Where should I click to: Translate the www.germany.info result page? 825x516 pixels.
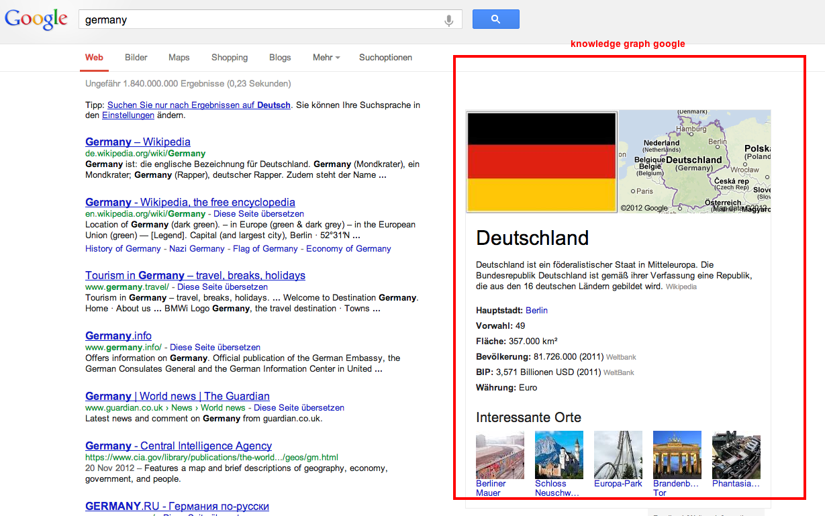[x=215, y=347]
